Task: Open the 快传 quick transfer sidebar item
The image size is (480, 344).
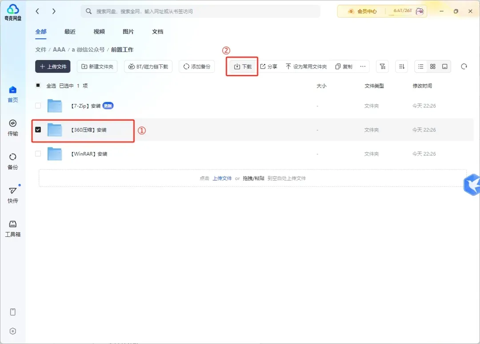Action: pos(12,195)
